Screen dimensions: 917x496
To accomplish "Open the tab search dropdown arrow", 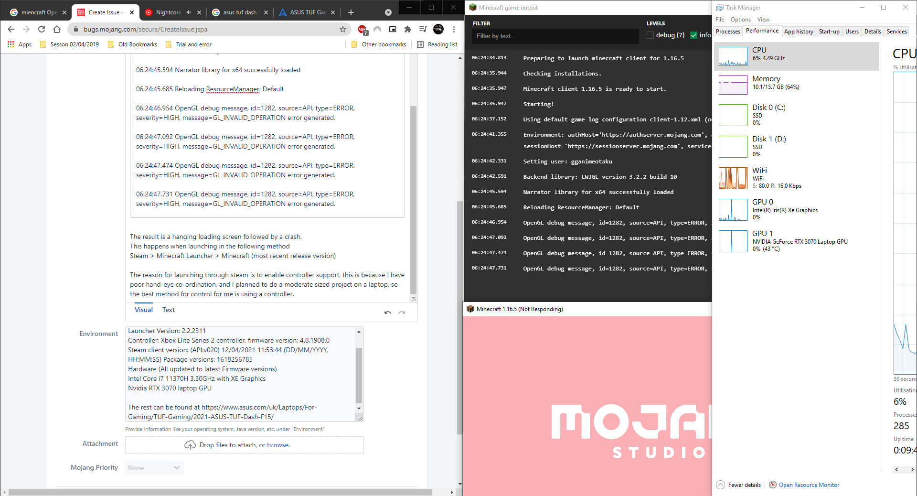I will pos(388,12).
